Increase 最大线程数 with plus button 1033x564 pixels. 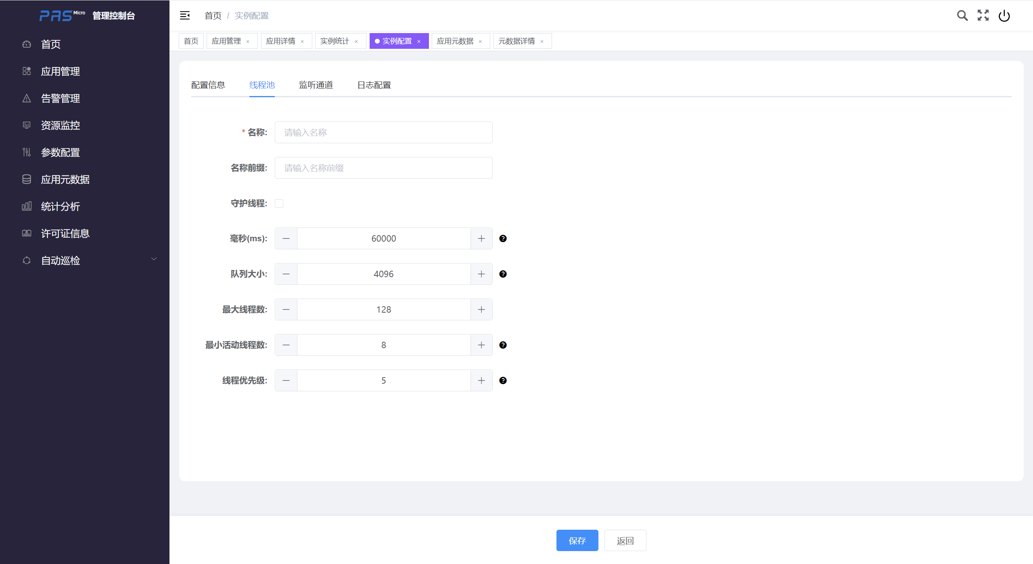[x=481, y=309]
